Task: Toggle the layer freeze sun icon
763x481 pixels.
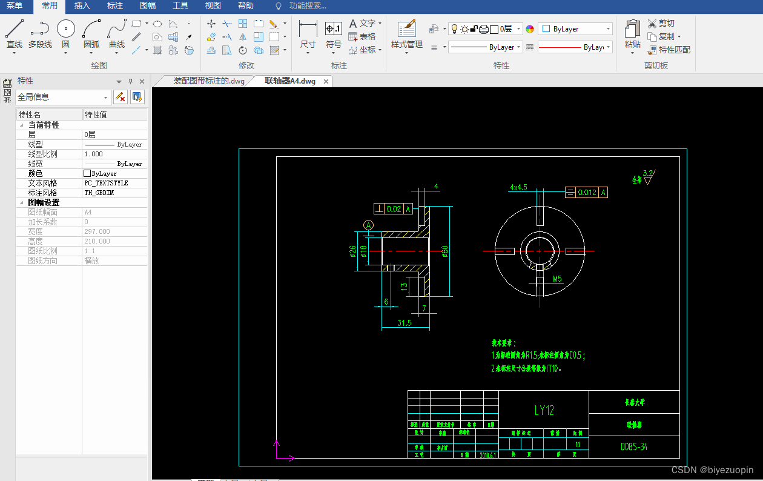Action: [x=464, y=28]
